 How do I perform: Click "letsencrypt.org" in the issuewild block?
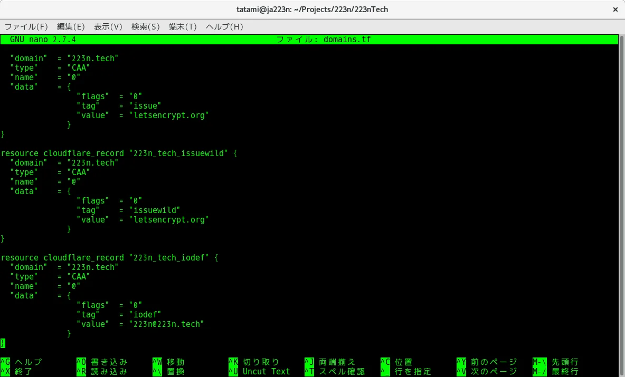click(x=168, y=220)
